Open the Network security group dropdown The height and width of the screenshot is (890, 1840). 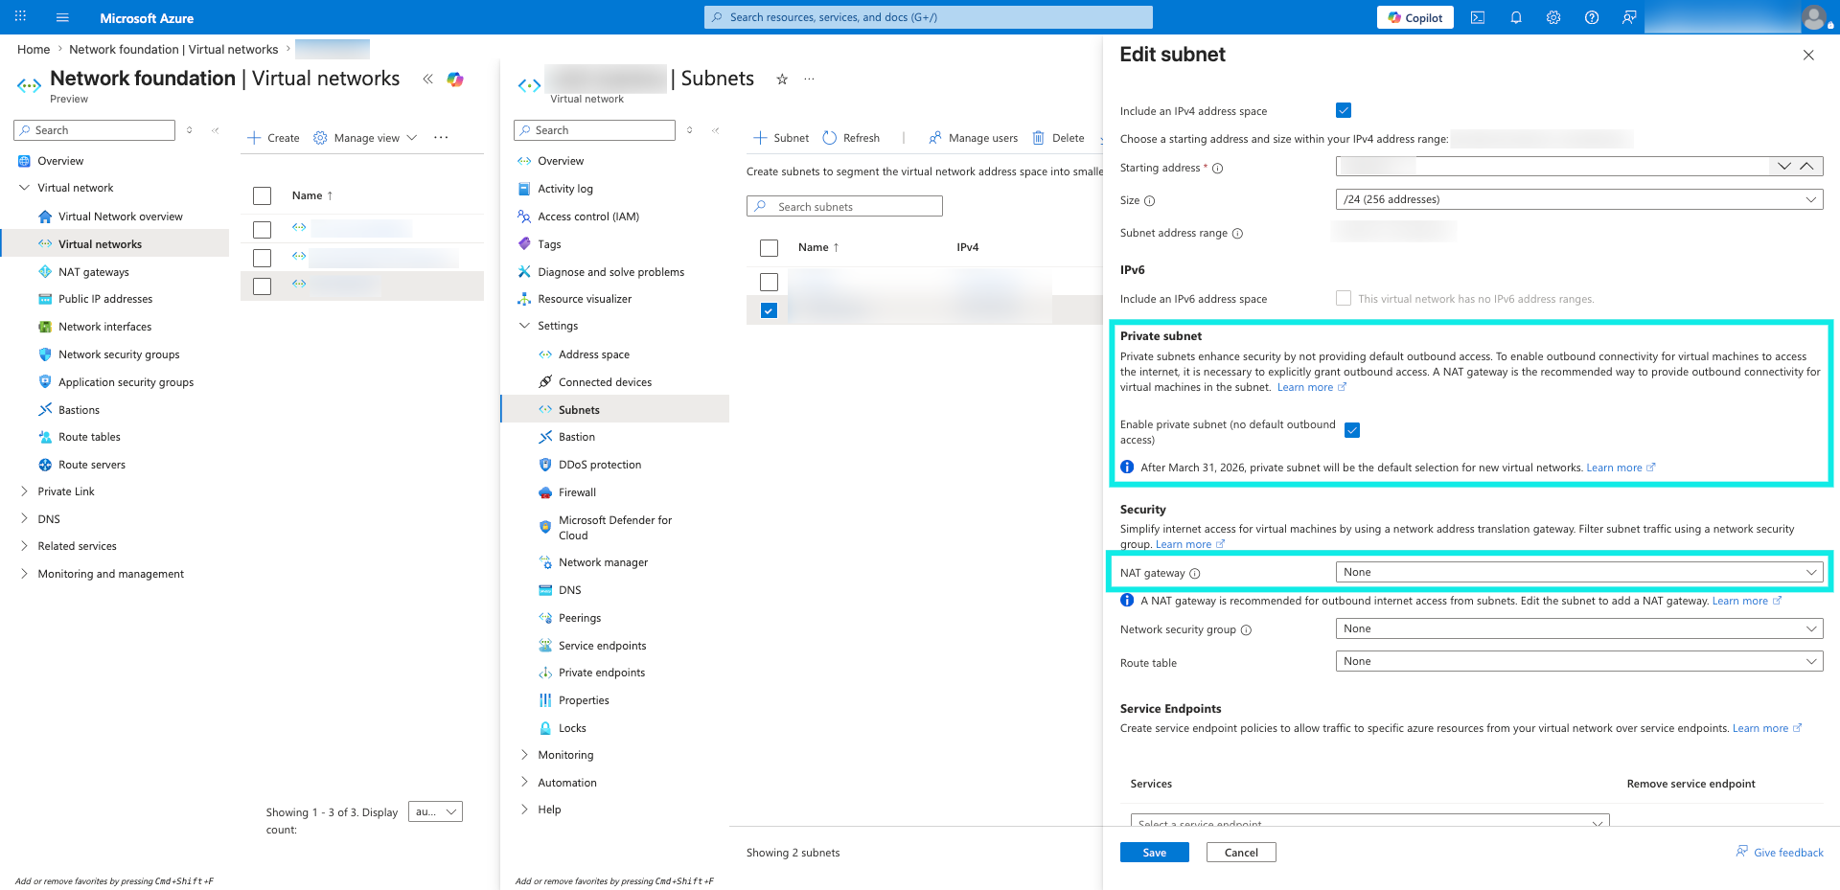[1579, 628]
